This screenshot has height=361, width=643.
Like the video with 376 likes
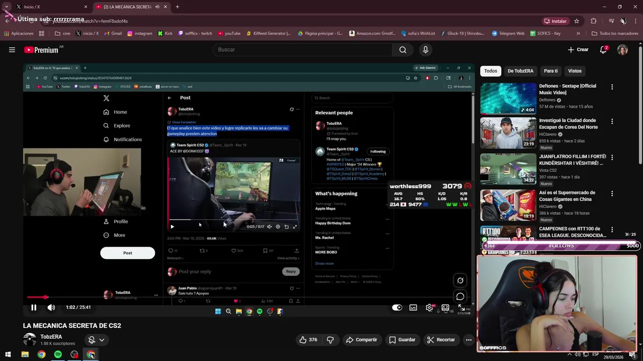(308, 339)
